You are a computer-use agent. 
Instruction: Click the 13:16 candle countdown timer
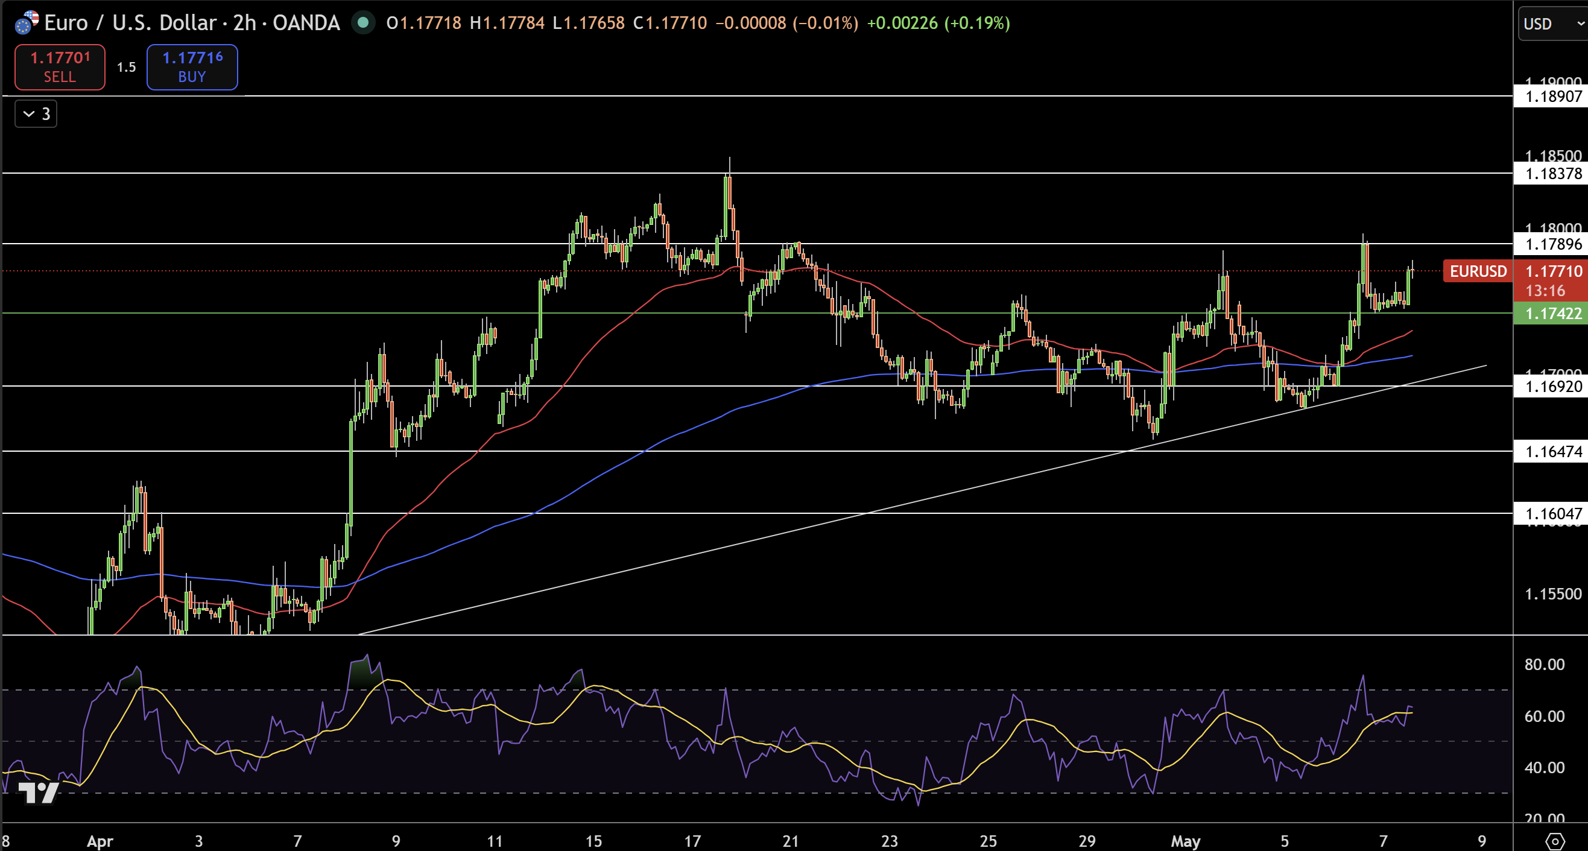pos(1545,291)
